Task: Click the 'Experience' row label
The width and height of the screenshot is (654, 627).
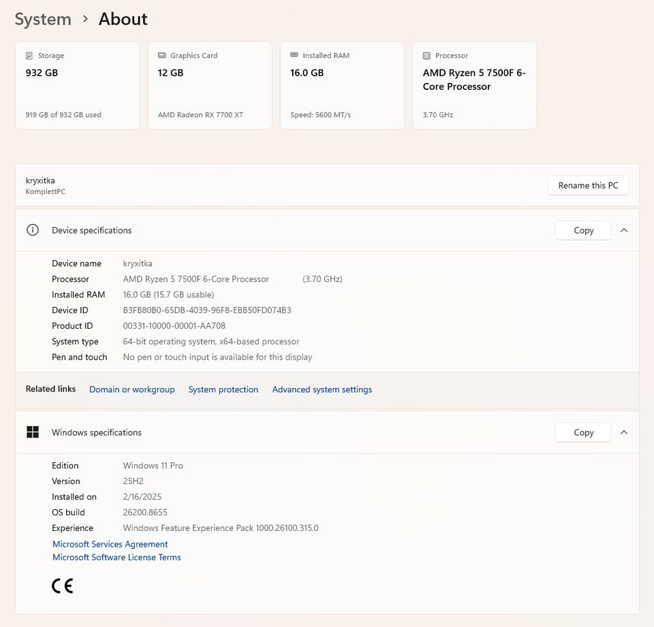Action: [x=73, y=528]
